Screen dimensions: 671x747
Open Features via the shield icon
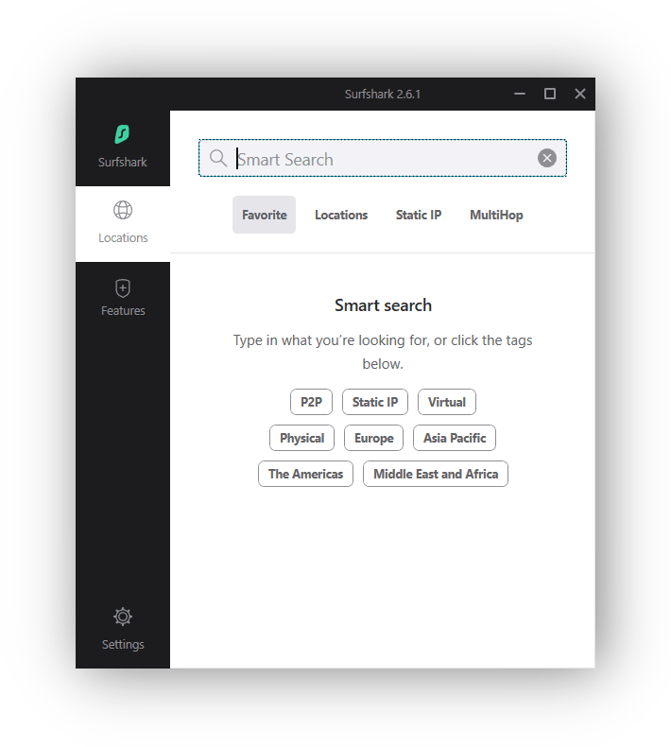pos(123,288)
